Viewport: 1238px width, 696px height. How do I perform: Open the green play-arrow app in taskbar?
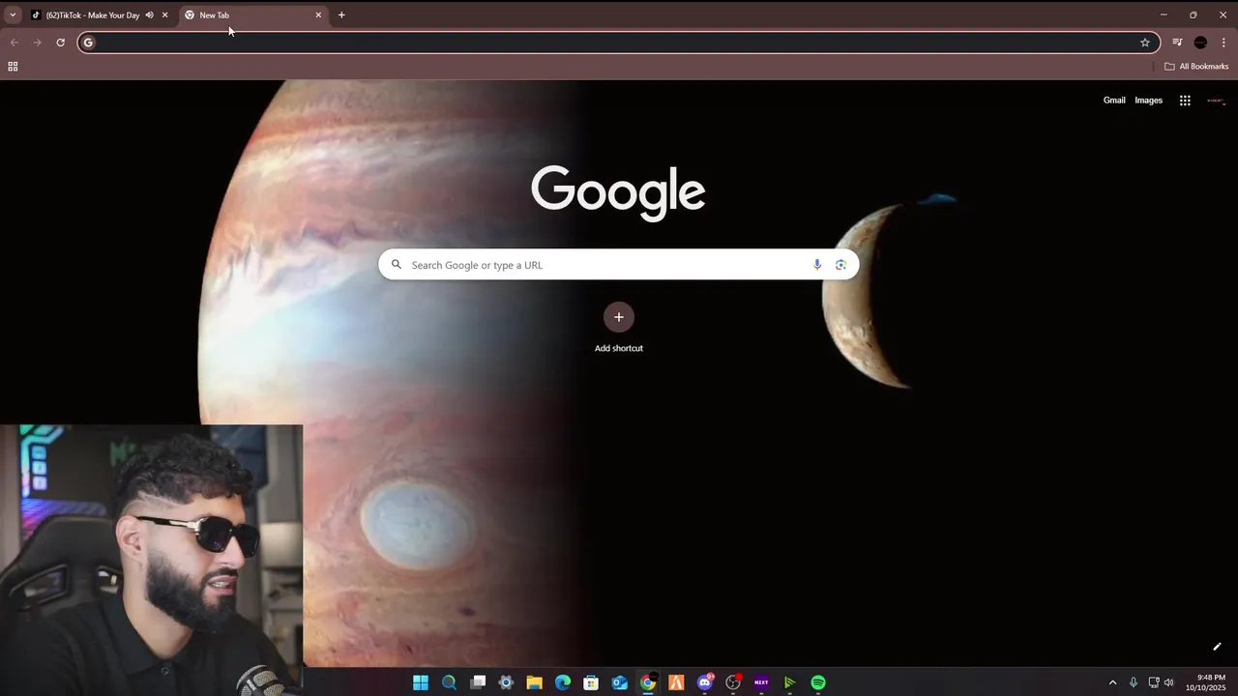coord(790,682)
